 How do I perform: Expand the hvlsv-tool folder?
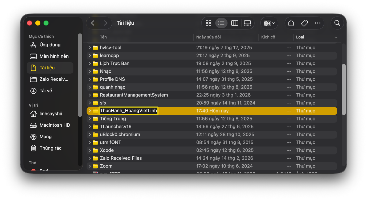(x=90, y=48)
